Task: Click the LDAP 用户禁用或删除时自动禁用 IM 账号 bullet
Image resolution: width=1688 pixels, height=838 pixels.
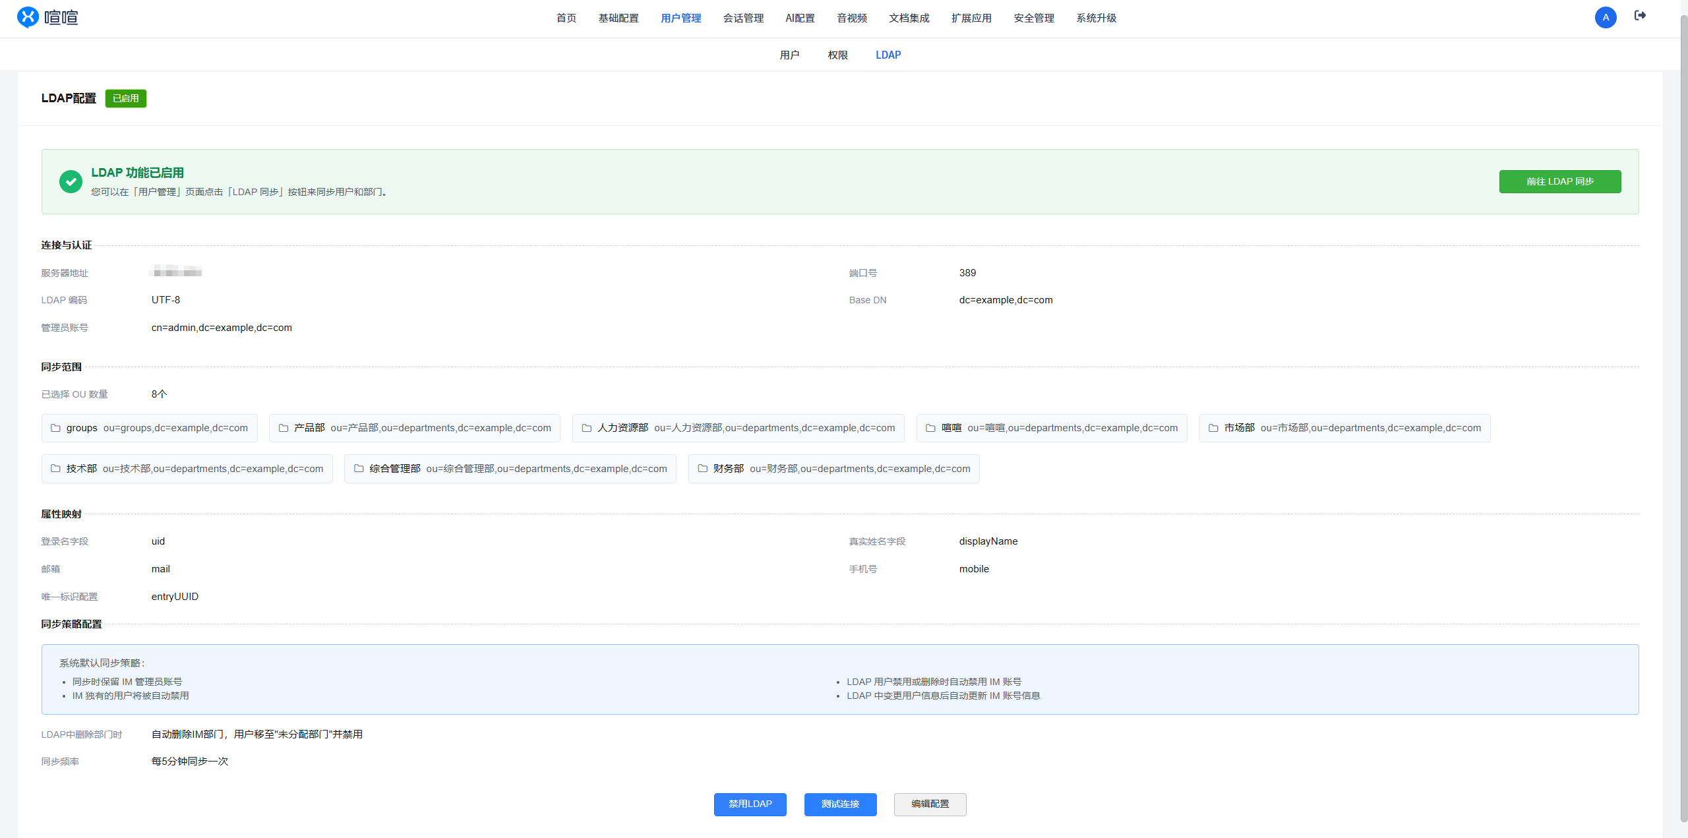Action: tap(934, 682)
